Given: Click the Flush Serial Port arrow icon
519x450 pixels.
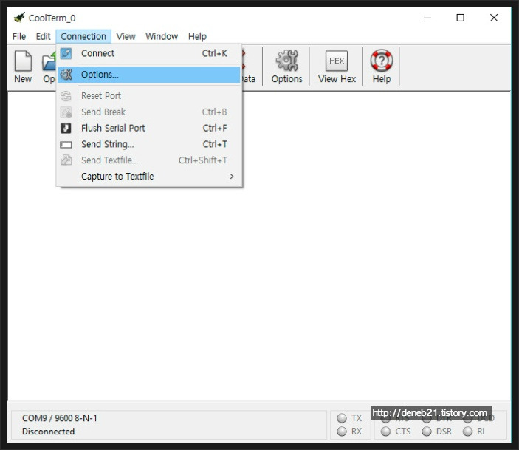Looking at the screenshot, I should (66, 129).
